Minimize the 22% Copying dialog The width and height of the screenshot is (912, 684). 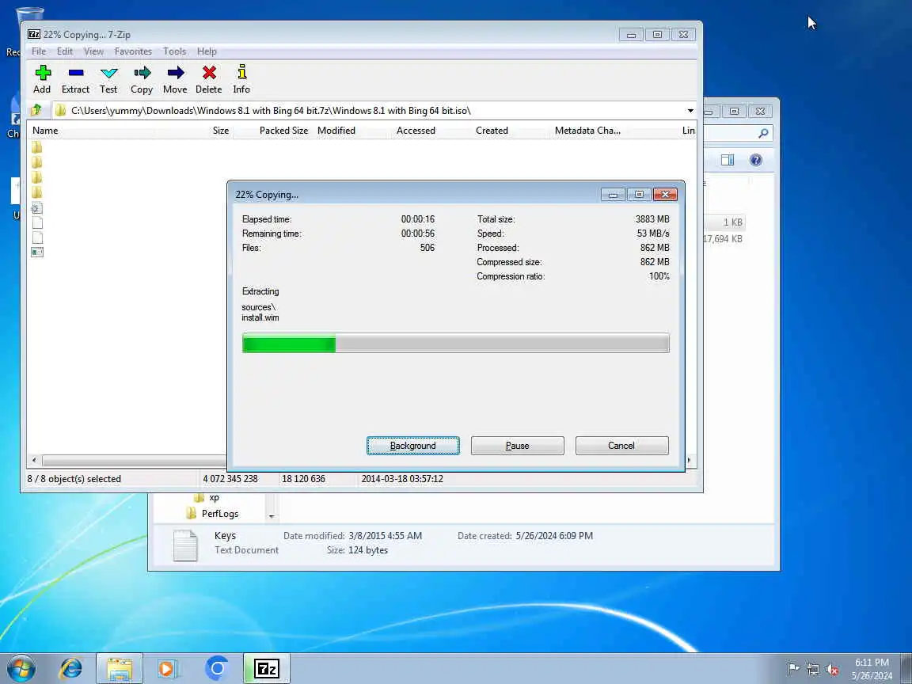pos(613,194)
